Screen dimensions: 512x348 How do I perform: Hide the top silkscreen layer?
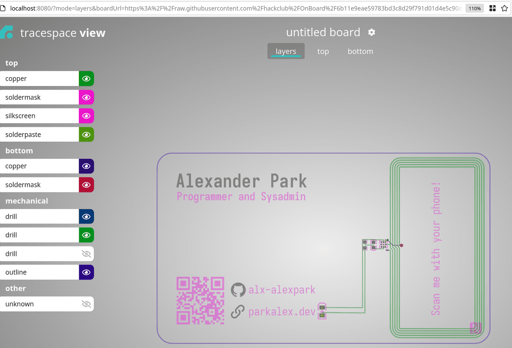(x=86, y=116)
